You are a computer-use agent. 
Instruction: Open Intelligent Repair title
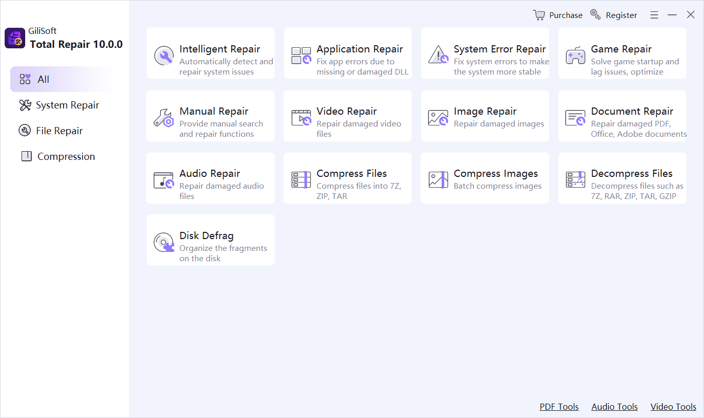219,49
